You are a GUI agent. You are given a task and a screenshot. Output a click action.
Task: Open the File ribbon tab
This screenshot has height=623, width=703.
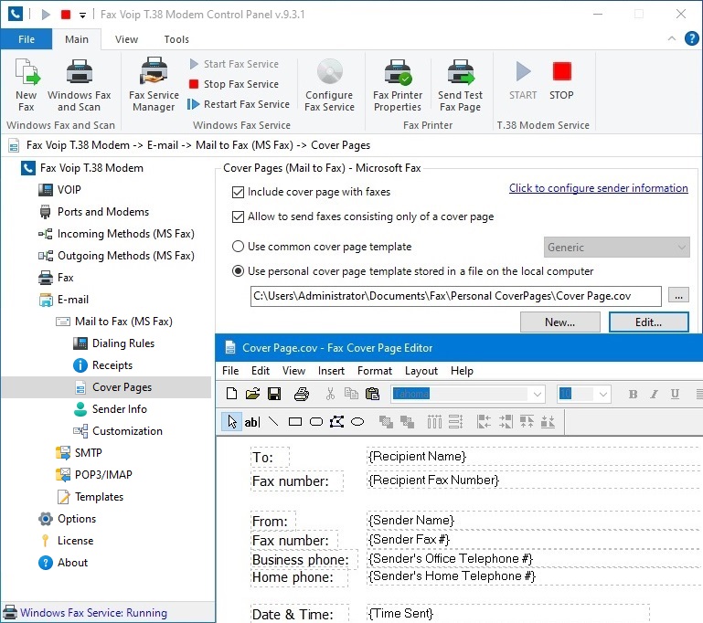(27, 39)
